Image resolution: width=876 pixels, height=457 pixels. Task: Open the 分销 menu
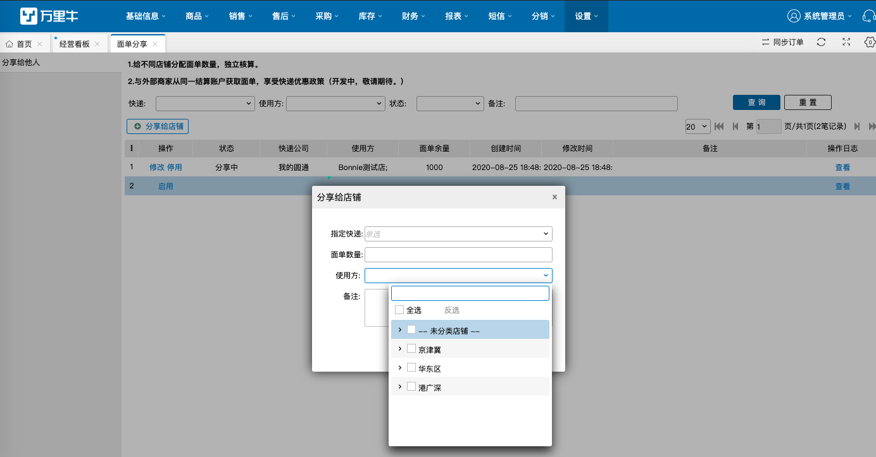tap(543, 16)
